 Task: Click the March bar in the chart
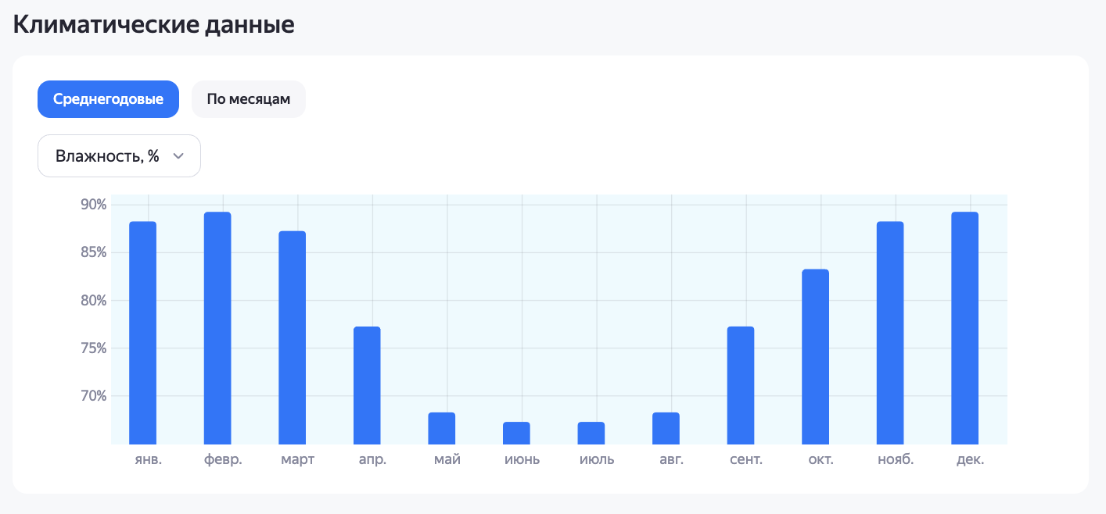292,337
